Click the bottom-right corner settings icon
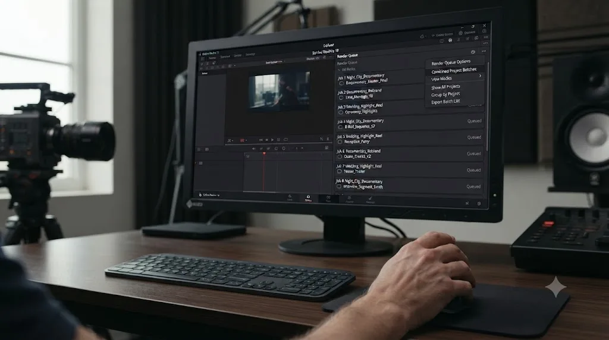 (479, 203)
